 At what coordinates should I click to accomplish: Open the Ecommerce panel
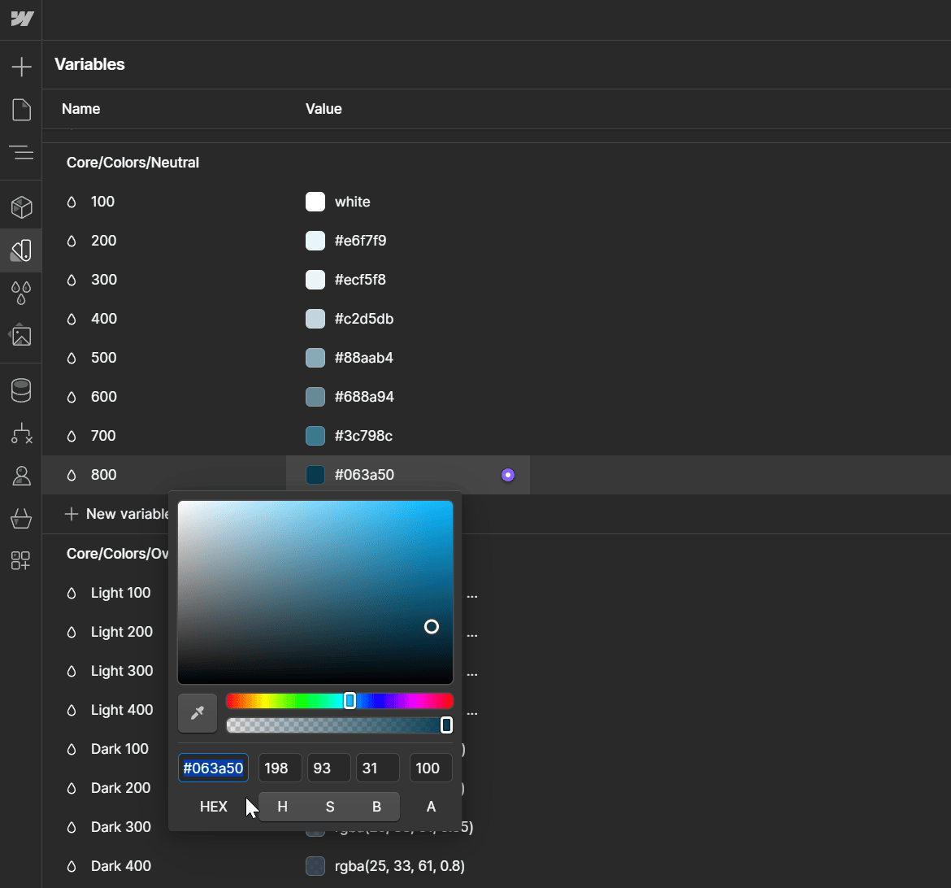[x=20, y=519]
